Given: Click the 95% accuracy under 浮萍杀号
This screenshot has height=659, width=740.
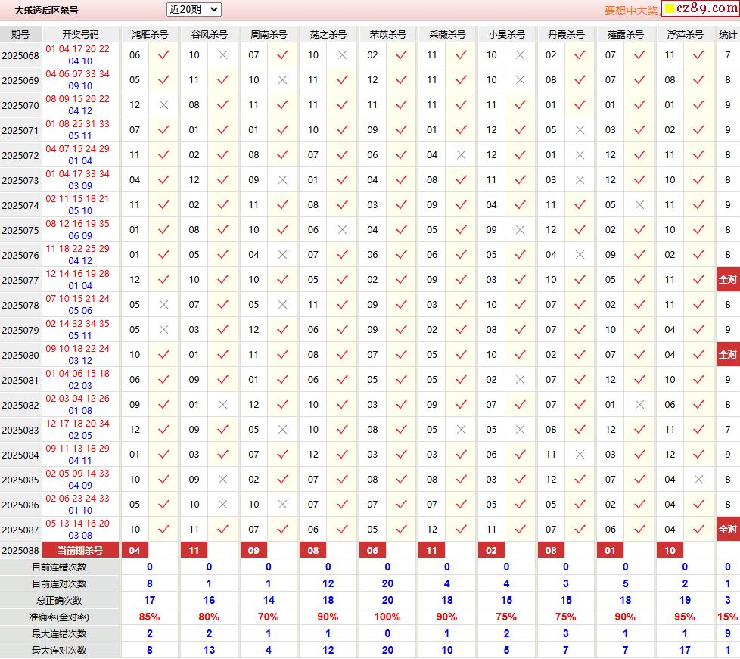Looking at the screenshot, I should tap(685, 617).
